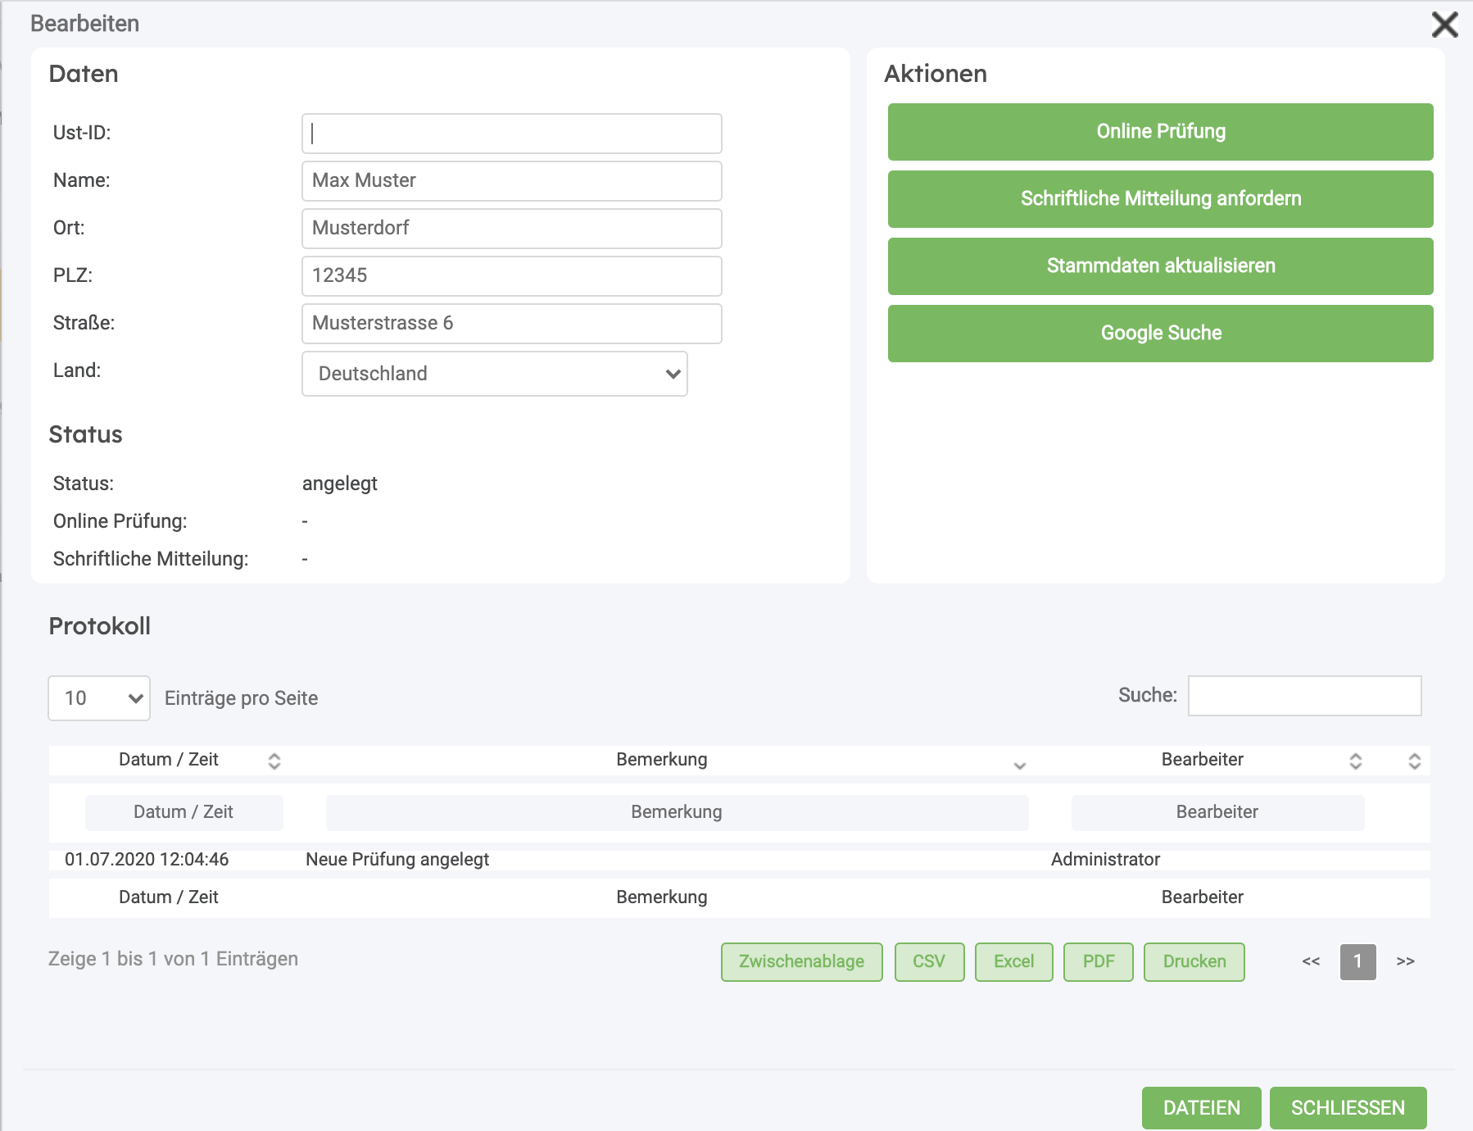Filter by Bemerkung column filter field
This screenshot has width=1473, height=1131.
(677, 812)
